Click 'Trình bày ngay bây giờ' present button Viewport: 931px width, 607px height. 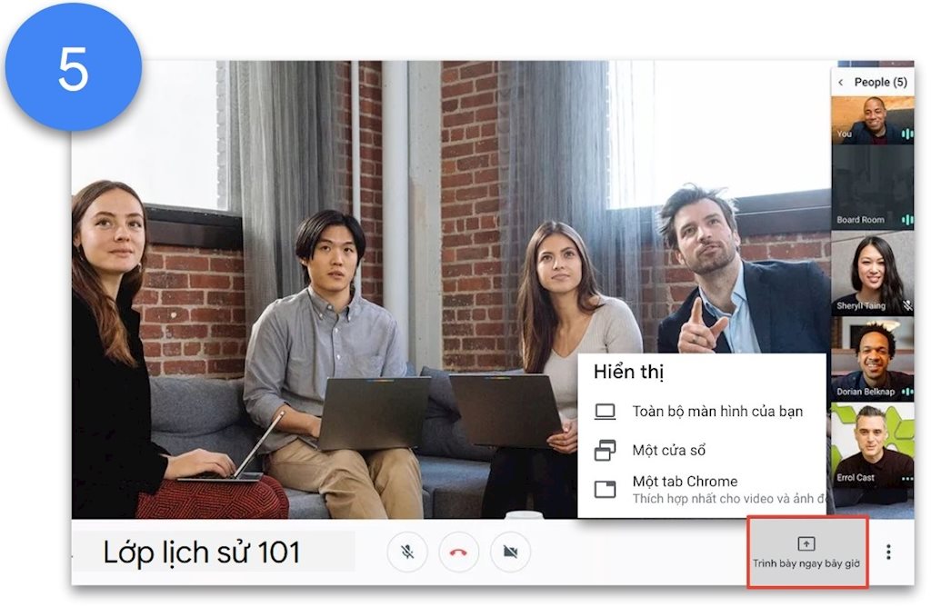click(806, 552)
